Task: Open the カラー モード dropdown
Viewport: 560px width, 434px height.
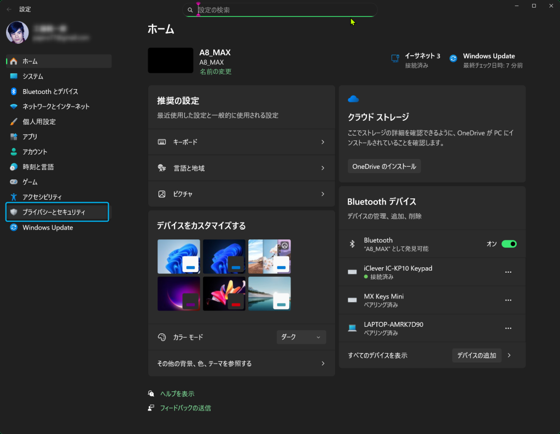Action: click(301, 337)
